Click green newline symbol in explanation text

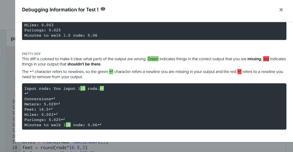click(x=111, y=72)
